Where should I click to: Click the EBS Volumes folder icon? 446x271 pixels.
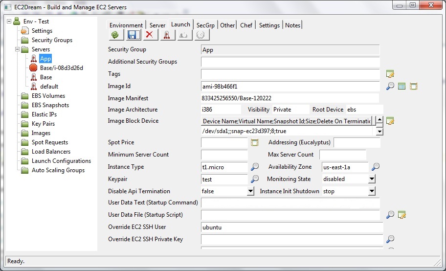(25, 96)
